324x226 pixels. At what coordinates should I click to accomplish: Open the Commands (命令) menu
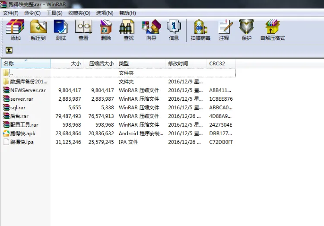point(32,13)
